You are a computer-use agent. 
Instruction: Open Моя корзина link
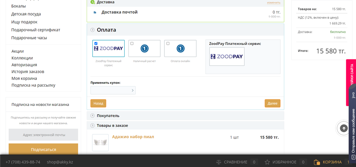click(24, 79)
